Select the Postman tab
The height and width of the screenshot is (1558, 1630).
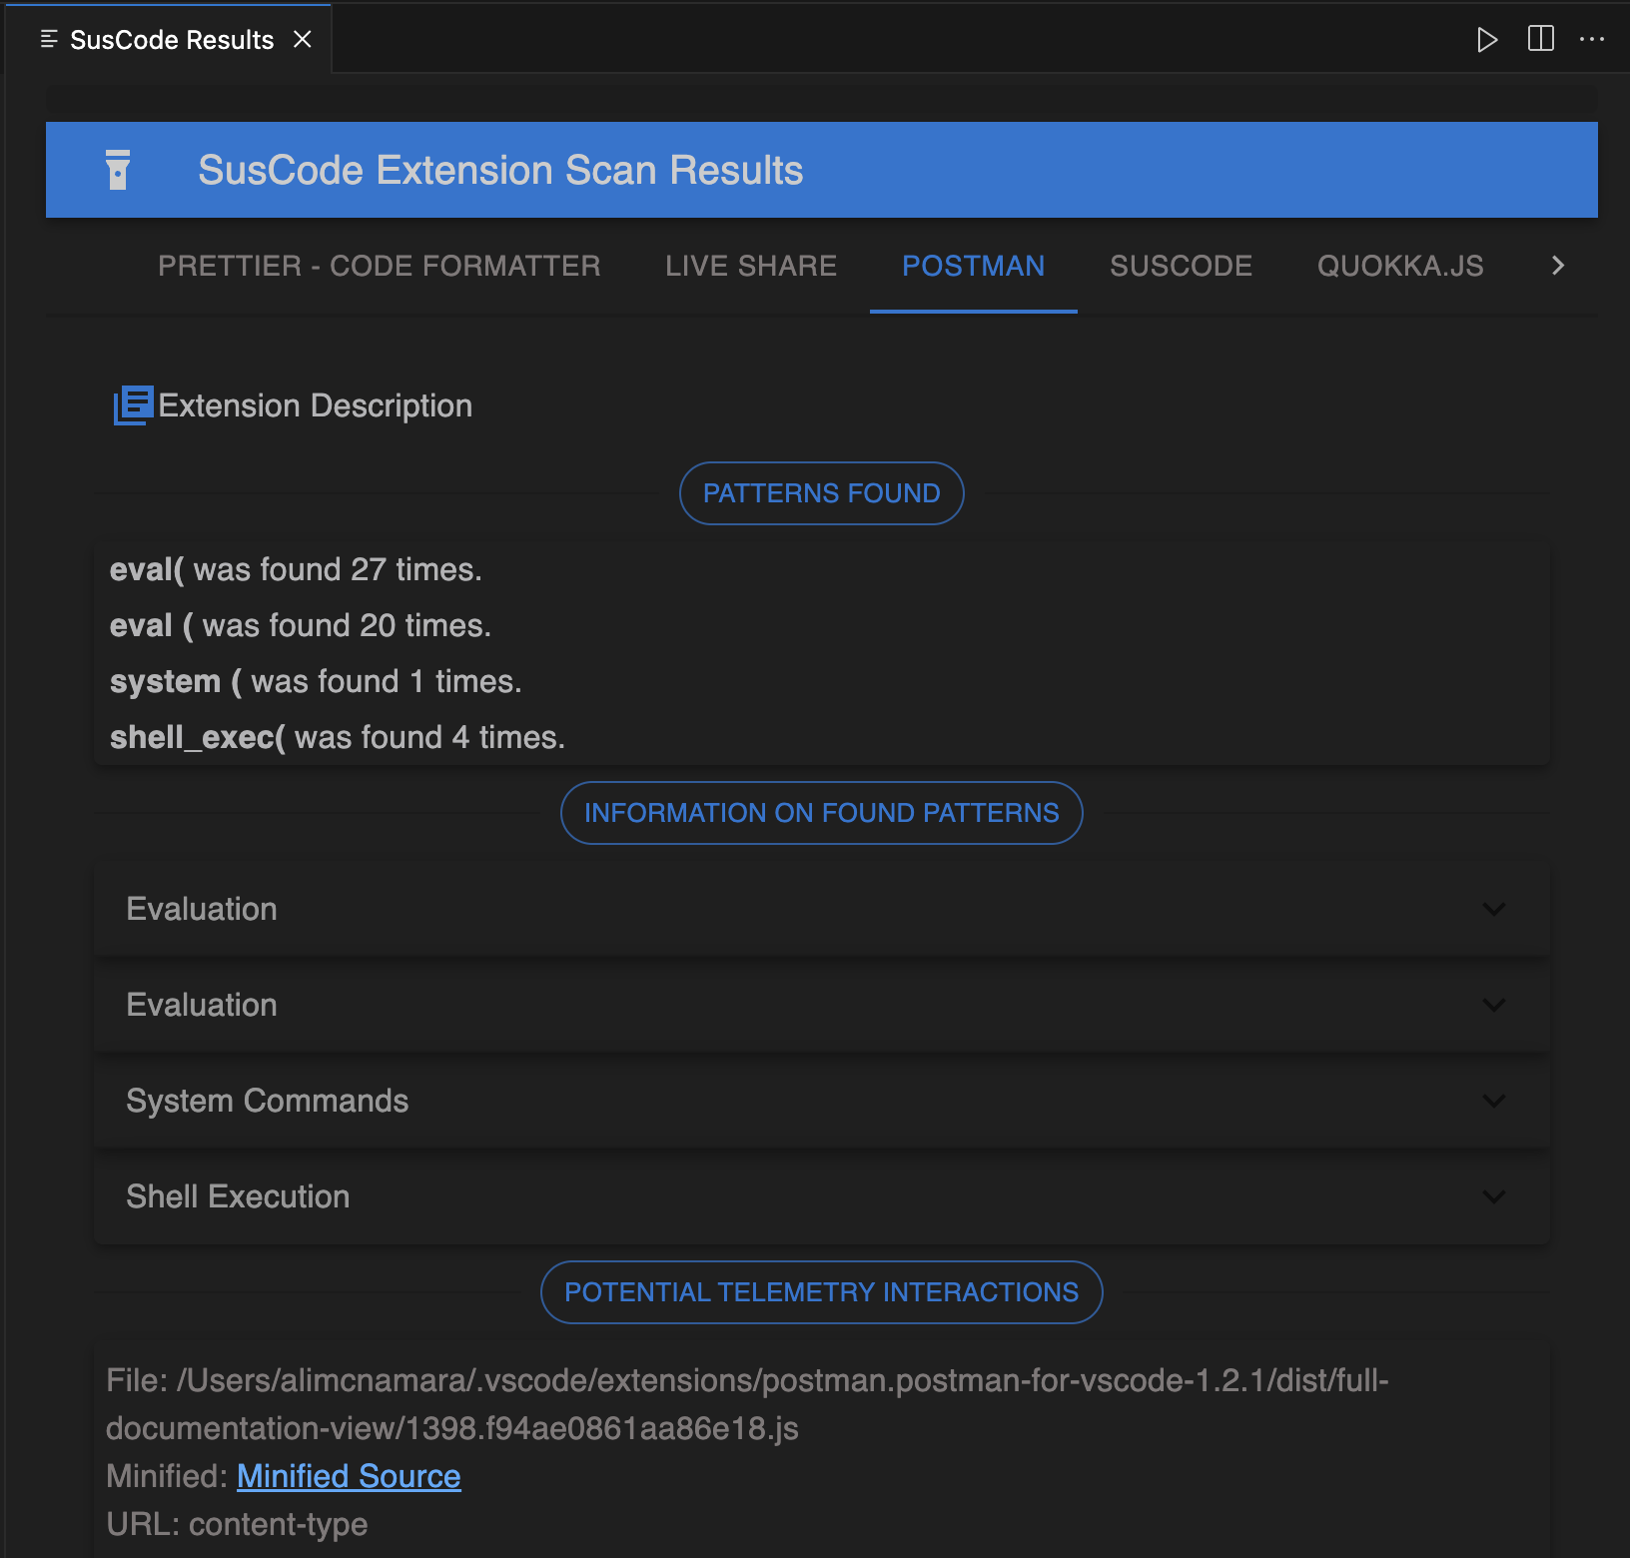tap(974, 266)
